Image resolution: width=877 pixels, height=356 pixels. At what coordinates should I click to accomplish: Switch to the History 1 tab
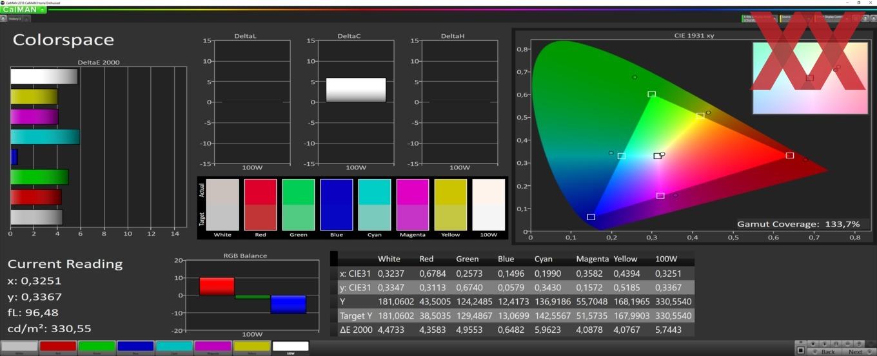(x=15, y=19)
